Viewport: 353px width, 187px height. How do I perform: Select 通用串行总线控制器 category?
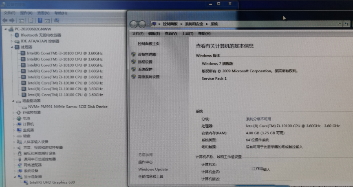40,159
